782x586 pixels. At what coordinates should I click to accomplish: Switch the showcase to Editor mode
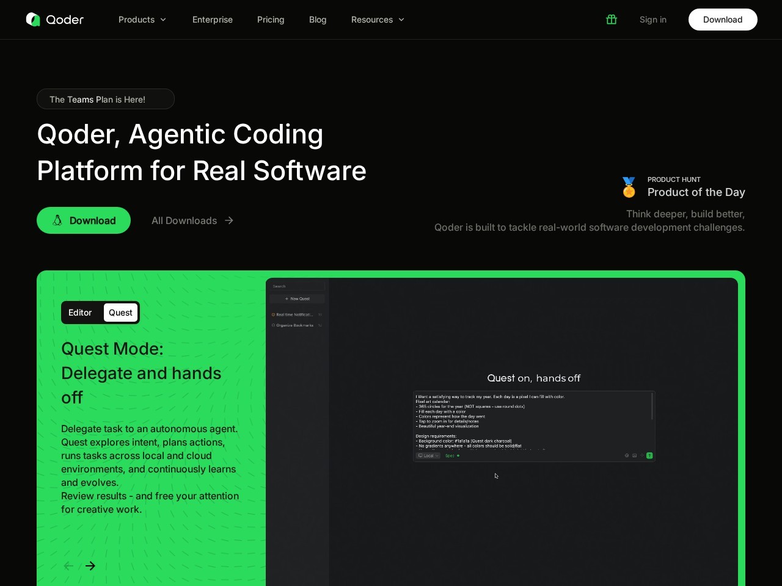pyautogui.click(x=80, y=313)
